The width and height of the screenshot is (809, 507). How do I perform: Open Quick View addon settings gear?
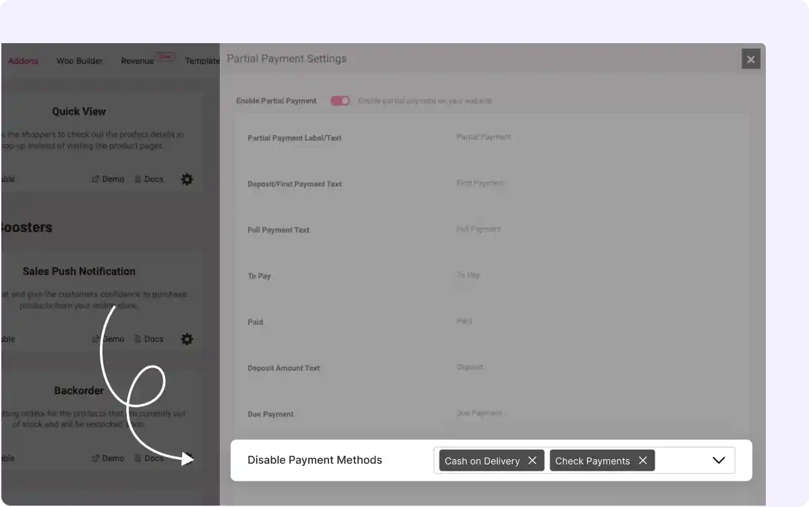(x=187, y=179)
